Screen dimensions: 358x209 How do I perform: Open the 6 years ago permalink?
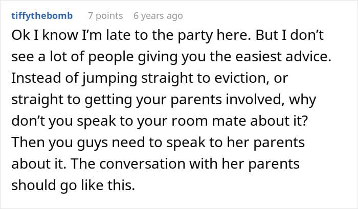158,16
